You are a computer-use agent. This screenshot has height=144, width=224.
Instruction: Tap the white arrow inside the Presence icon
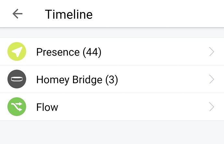[16, 52]
